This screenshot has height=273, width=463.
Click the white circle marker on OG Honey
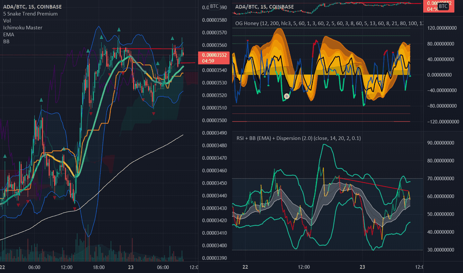click(287, 96)
